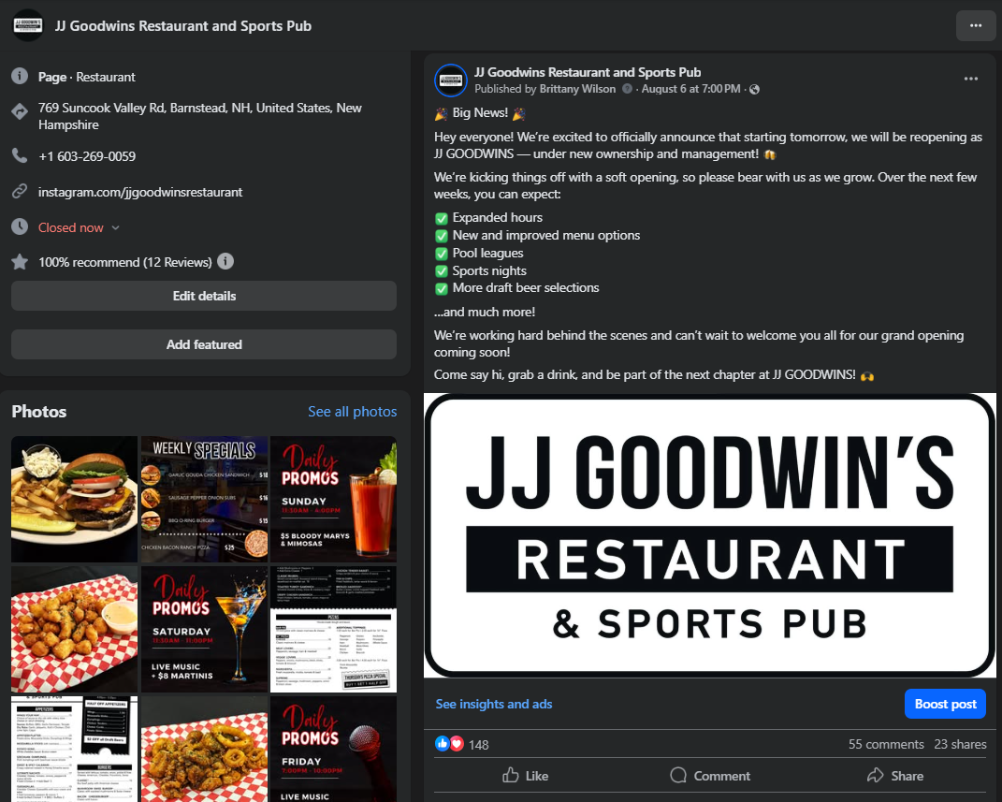The height and width of the screenshot is (802, 1002).
Task: Open See insights and ads
Action: (x=493, y=704)
